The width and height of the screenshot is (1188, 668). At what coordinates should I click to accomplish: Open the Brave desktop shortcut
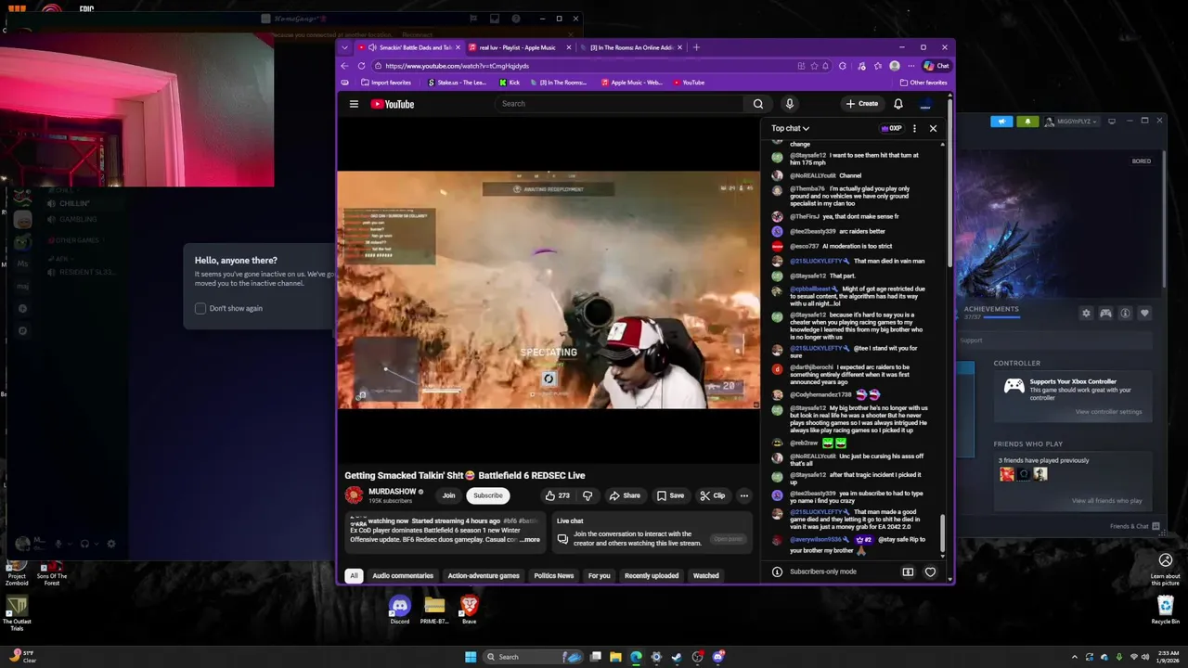point(469,610)
